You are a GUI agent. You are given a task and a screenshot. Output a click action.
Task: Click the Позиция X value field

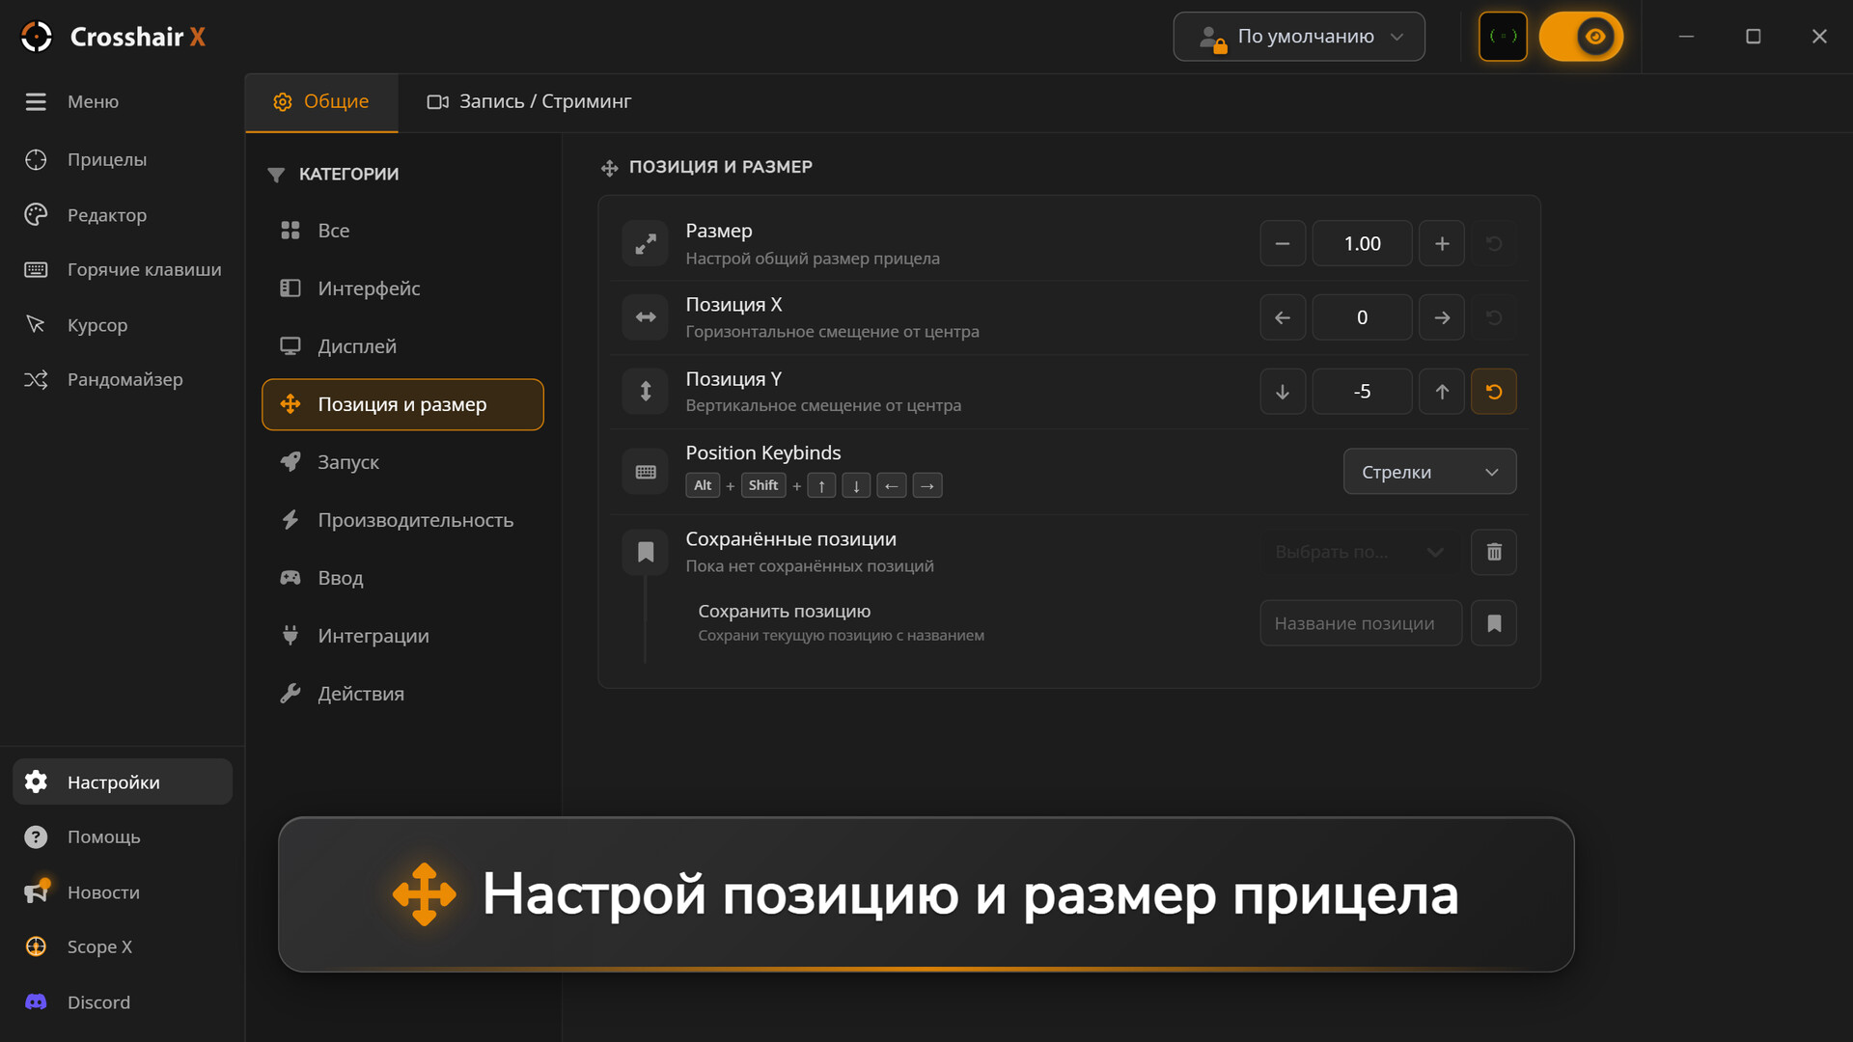(x=1362, y=317)
